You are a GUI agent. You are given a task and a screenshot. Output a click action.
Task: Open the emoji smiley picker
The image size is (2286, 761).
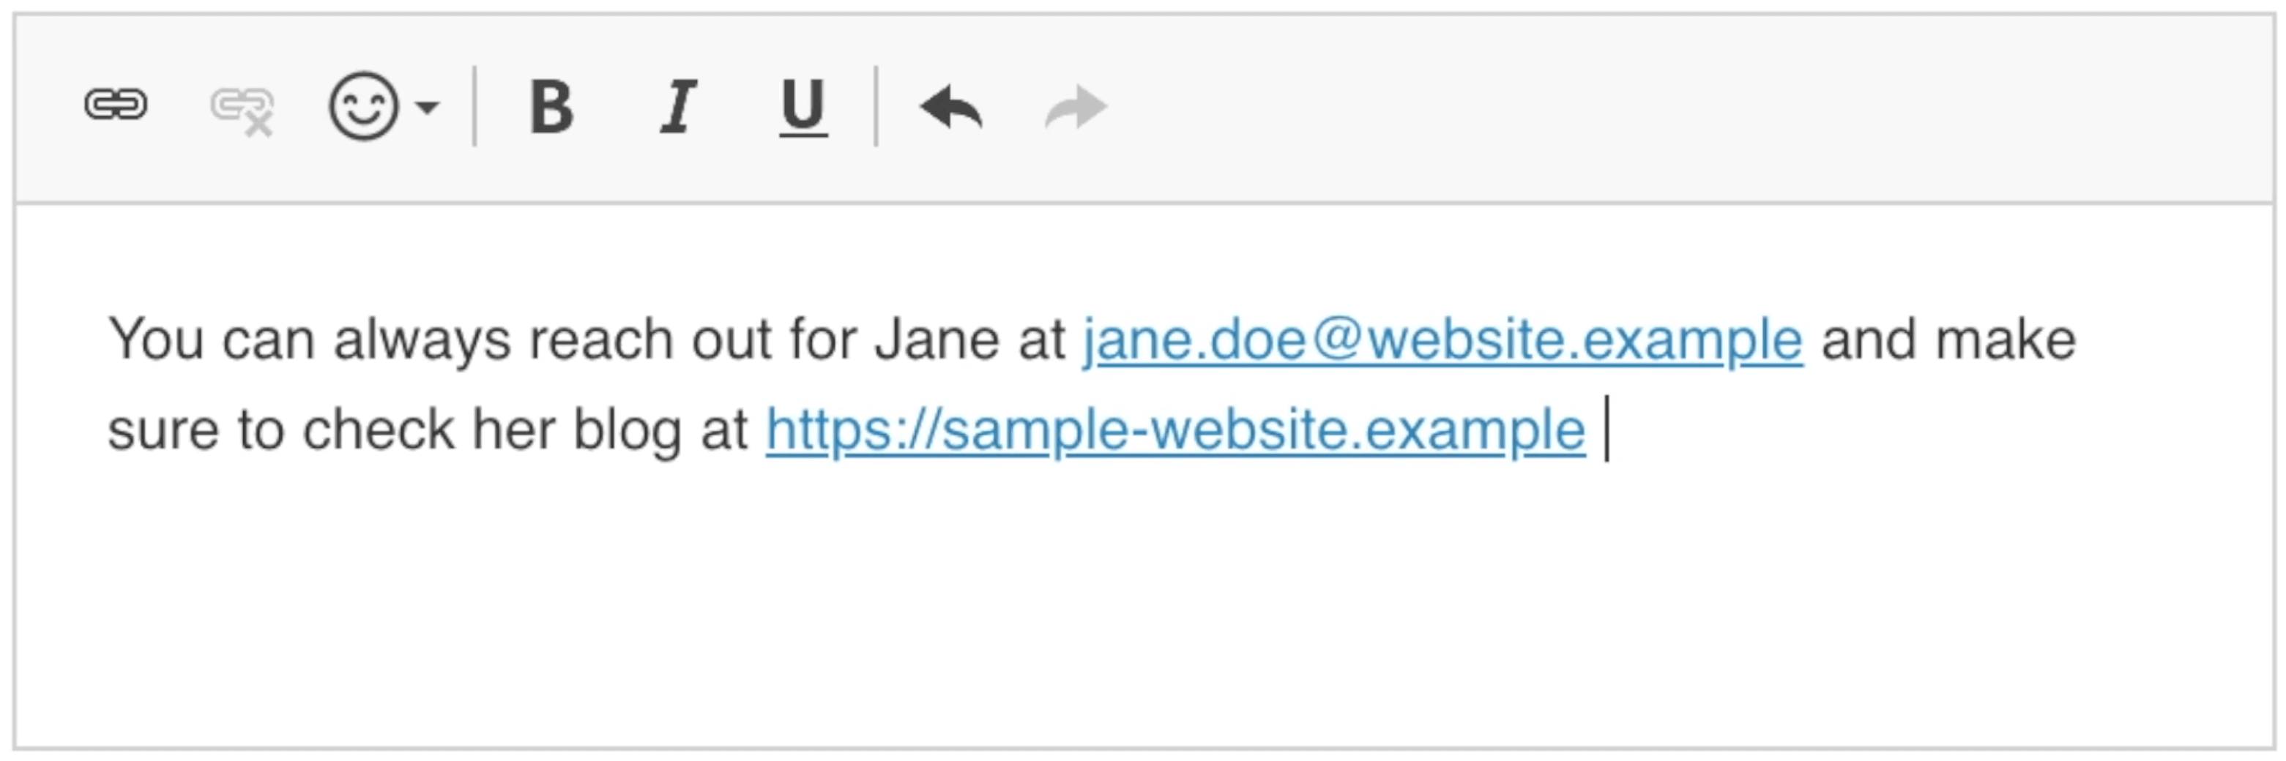[x=363, y=106]
